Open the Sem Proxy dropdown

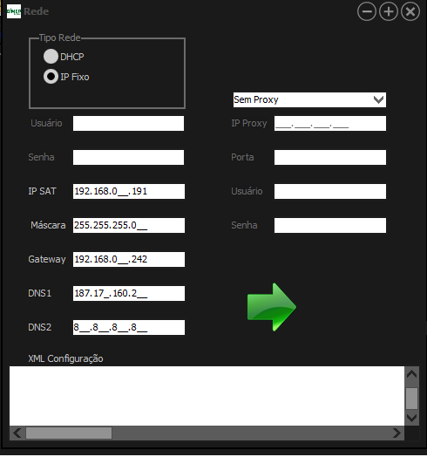pyautogui.click(x=309, y=99)
